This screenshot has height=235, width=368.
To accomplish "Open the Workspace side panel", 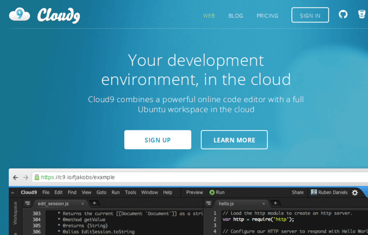I will [x=15, y=213].
